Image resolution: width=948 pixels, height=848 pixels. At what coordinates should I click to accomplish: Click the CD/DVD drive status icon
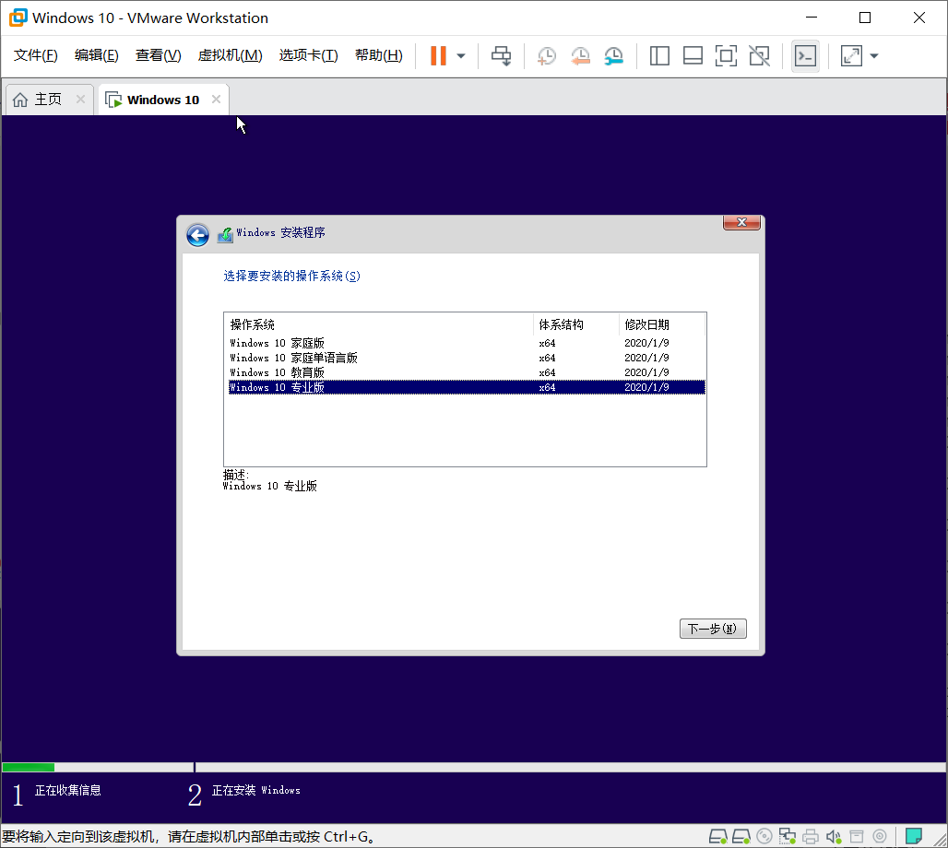tap(764, 837)
